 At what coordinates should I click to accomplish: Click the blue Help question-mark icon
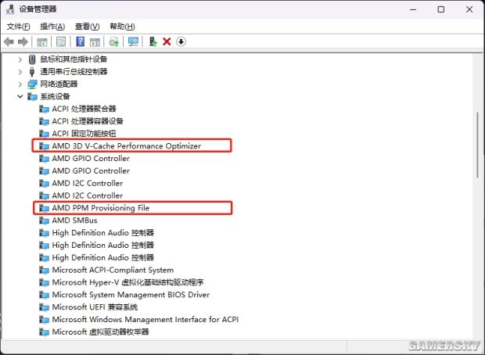(x=80, y=41)
